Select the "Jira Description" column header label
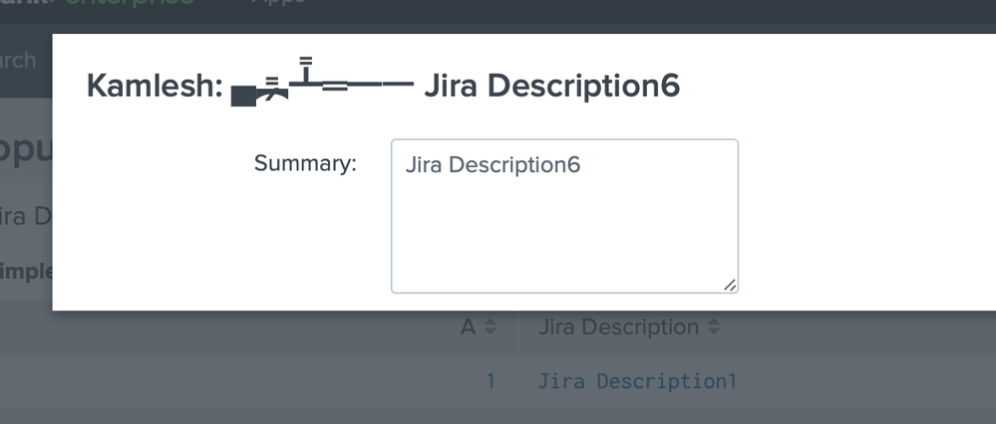This screenshot has height=424, width=996. 618,326
